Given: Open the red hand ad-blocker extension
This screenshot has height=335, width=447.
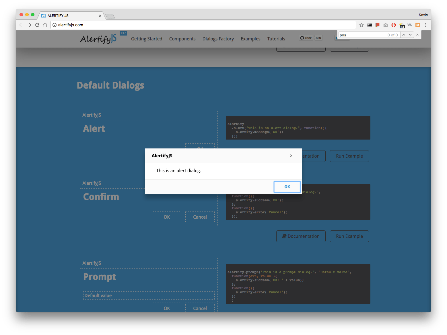Looking at the screenshot, I should click(x=394, y=25).
